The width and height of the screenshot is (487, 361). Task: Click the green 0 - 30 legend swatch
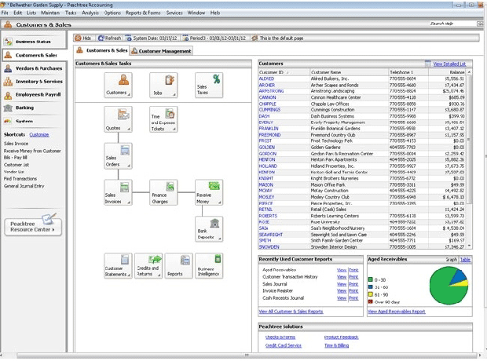(x=370, y=279)
